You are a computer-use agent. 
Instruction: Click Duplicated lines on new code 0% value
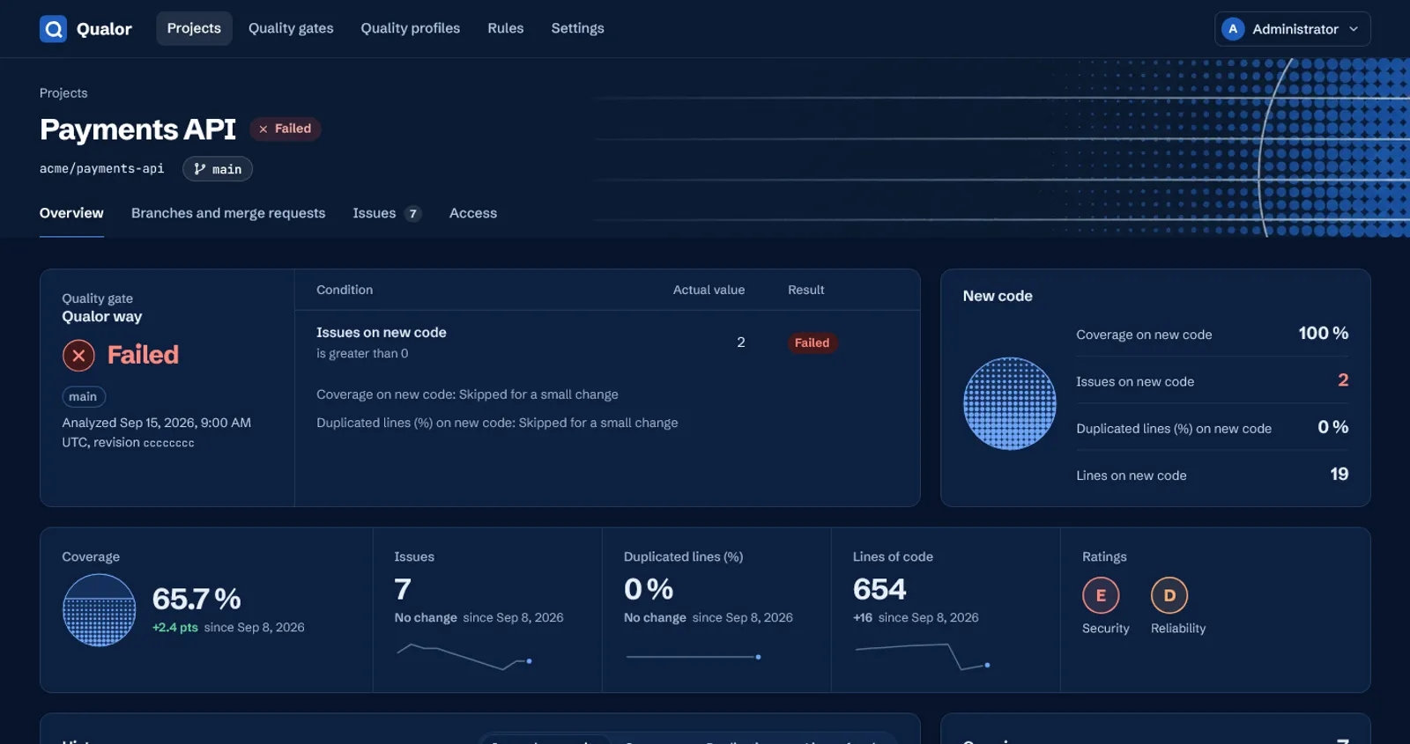pos(1333,427)
